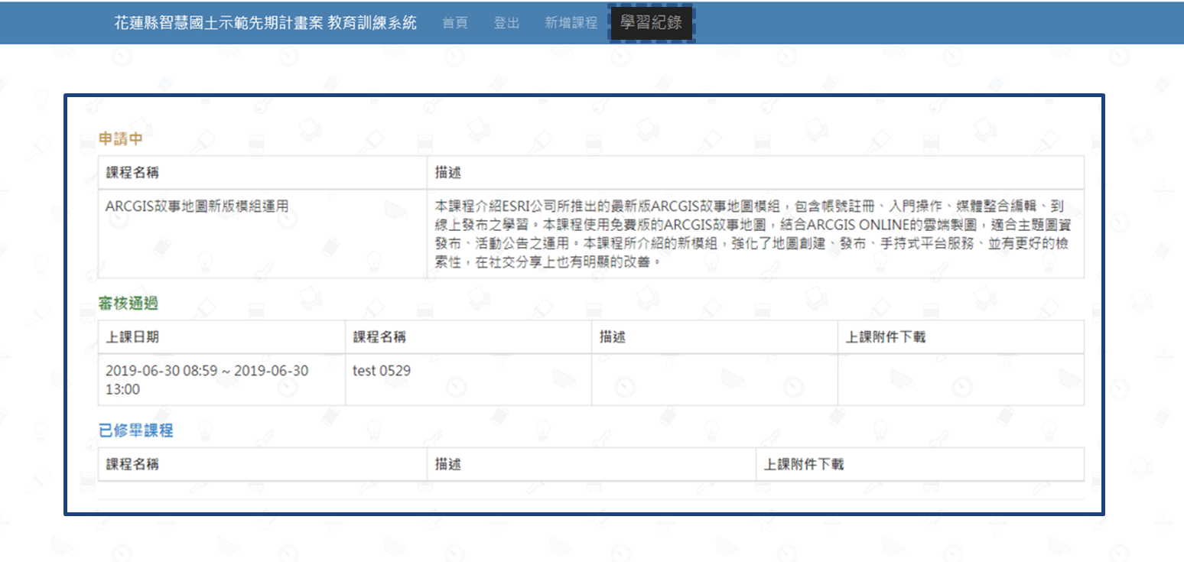Viewport: 1184px width, 562px height.
Task: Click the 審核通過 section heading
Action: point(128,303)
